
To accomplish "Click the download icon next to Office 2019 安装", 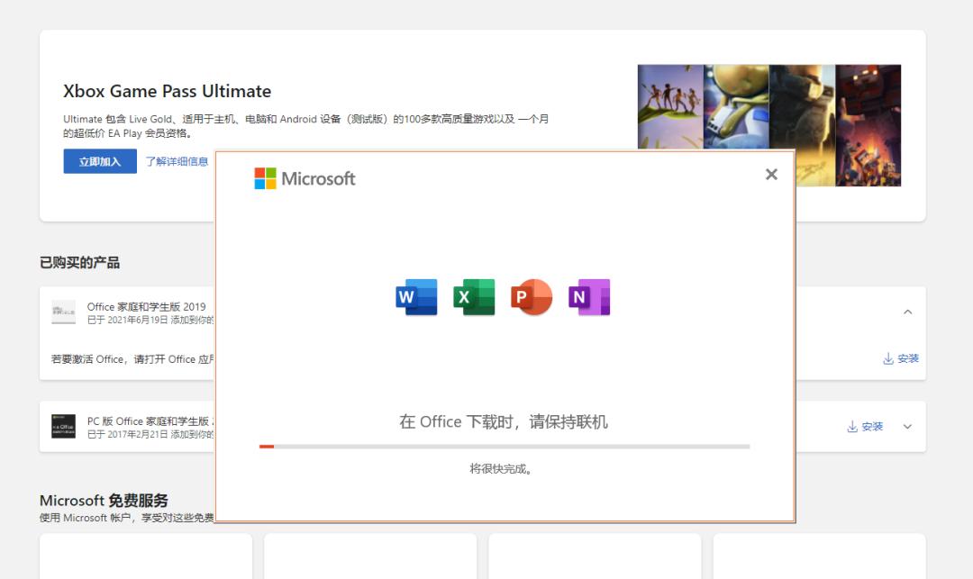I will pyautogui.click(x=888, y=357).
